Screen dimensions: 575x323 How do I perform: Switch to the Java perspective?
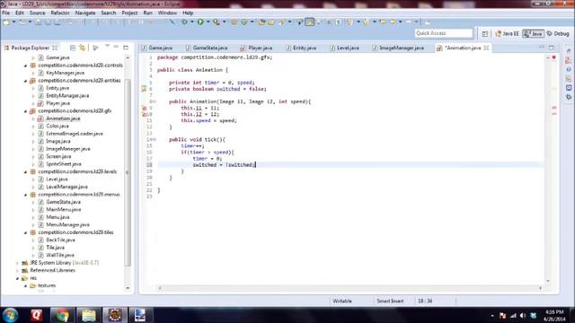(x=533, y=34)
